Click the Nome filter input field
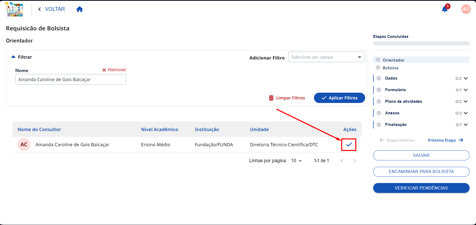This screenshot has height=225, width=476. [71, 79]
